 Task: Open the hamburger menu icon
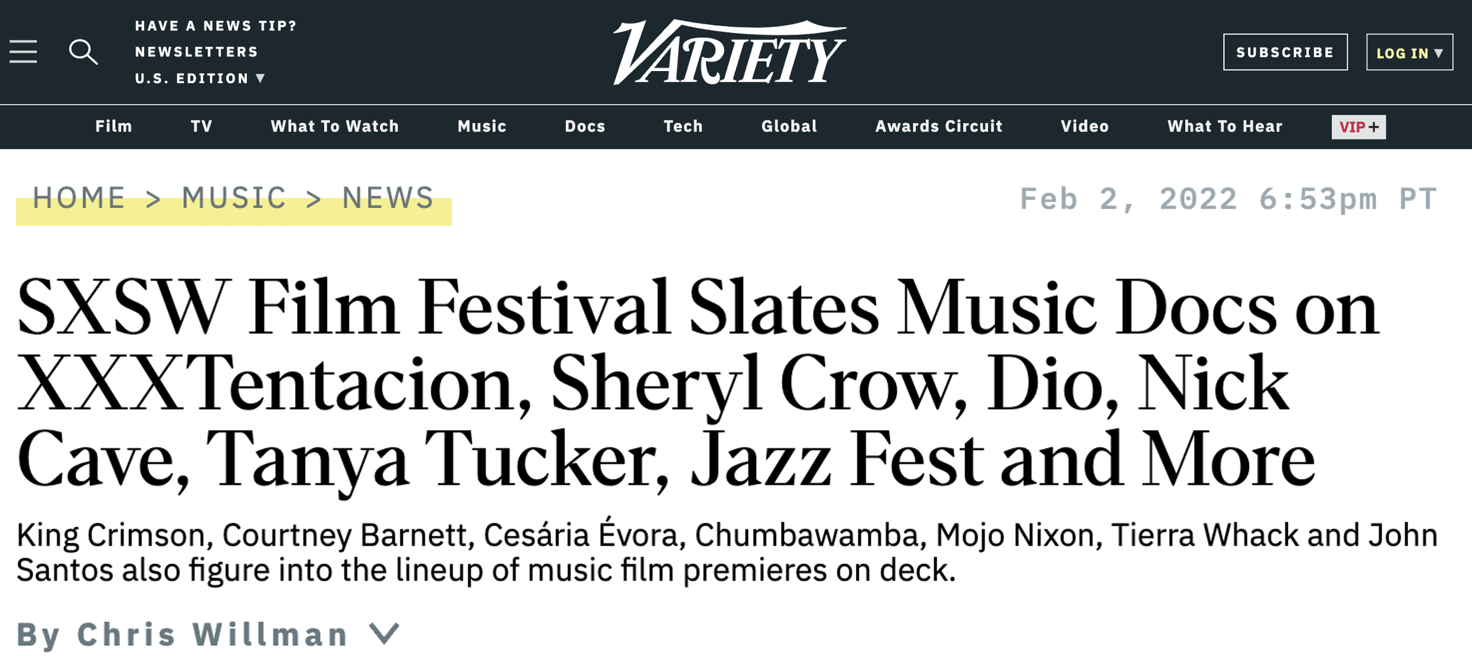[23, 52]
